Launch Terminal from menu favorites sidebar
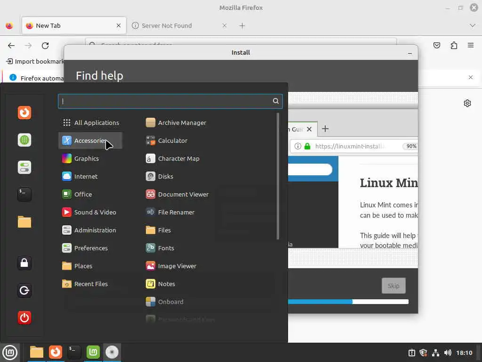 pos(24,195)
